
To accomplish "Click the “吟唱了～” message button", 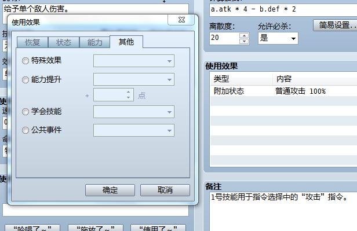I will tap(32, 228).
